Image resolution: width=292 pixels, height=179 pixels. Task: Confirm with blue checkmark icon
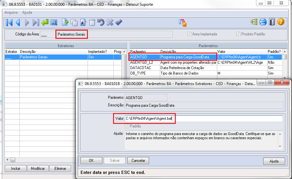pos(119,23)
